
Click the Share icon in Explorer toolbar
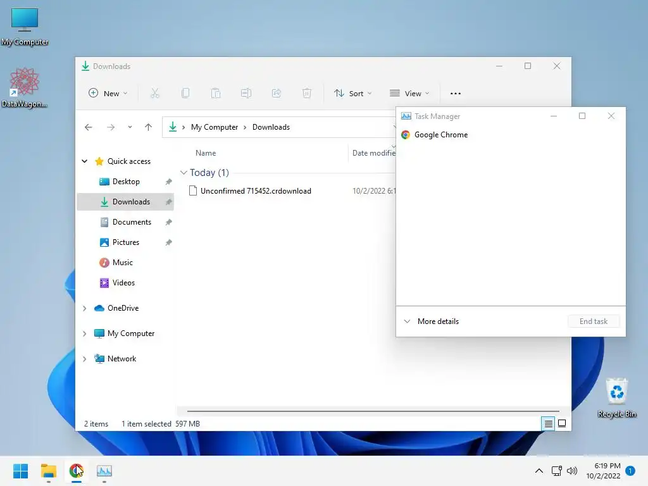coord(277,94)
